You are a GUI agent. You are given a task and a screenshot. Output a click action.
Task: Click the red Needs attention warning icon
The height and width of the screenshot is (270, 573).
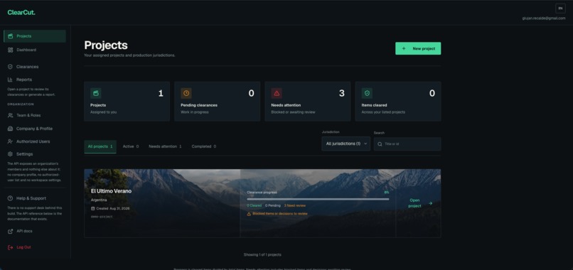pos(277,93)
